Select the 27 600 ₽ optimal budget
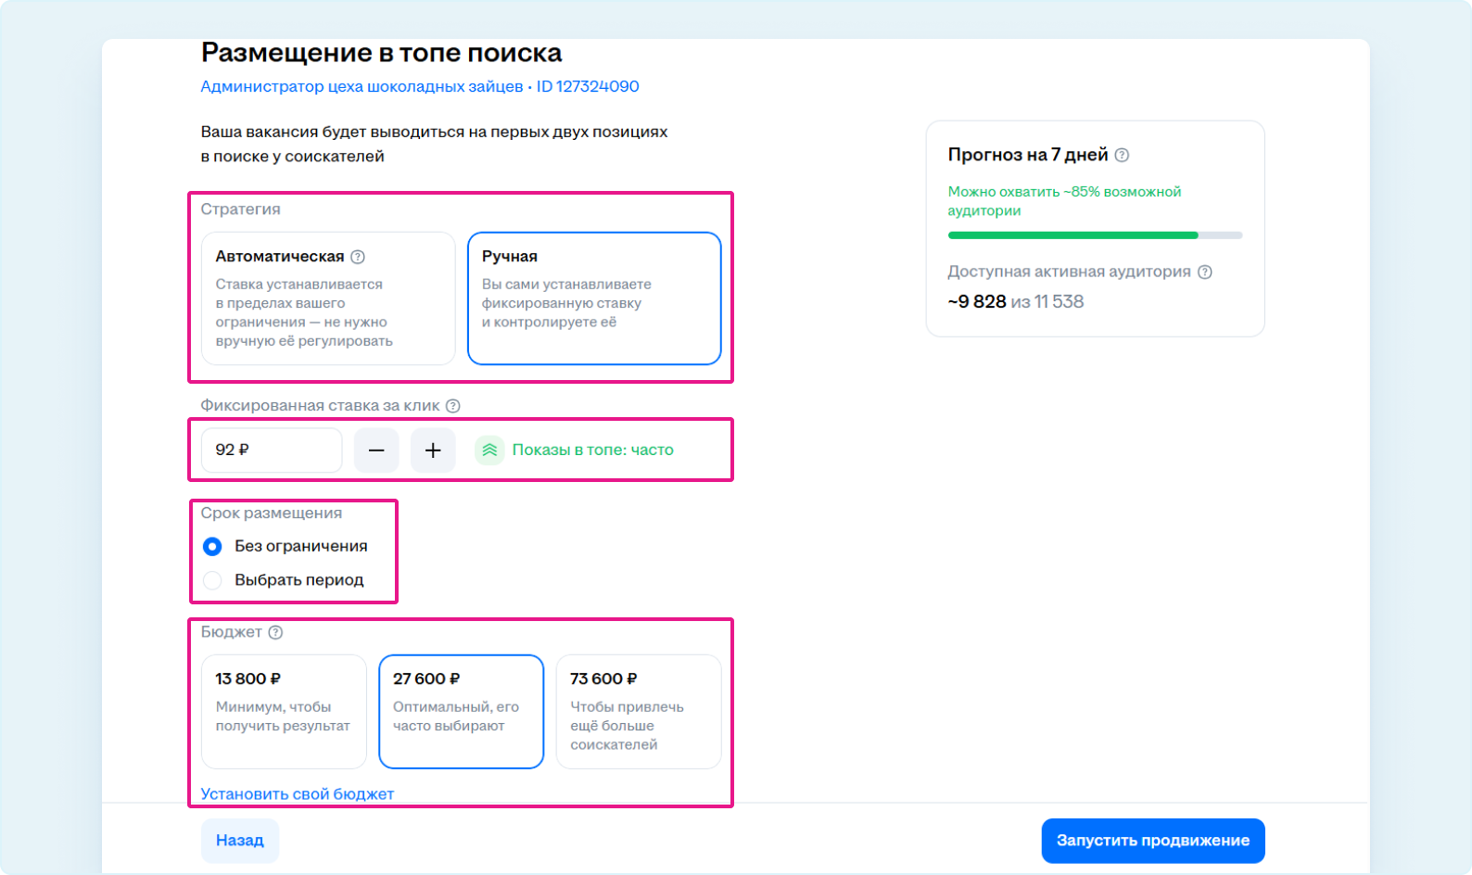Image resolution: width=1472 pixels, height=875 pixels. 461,712
